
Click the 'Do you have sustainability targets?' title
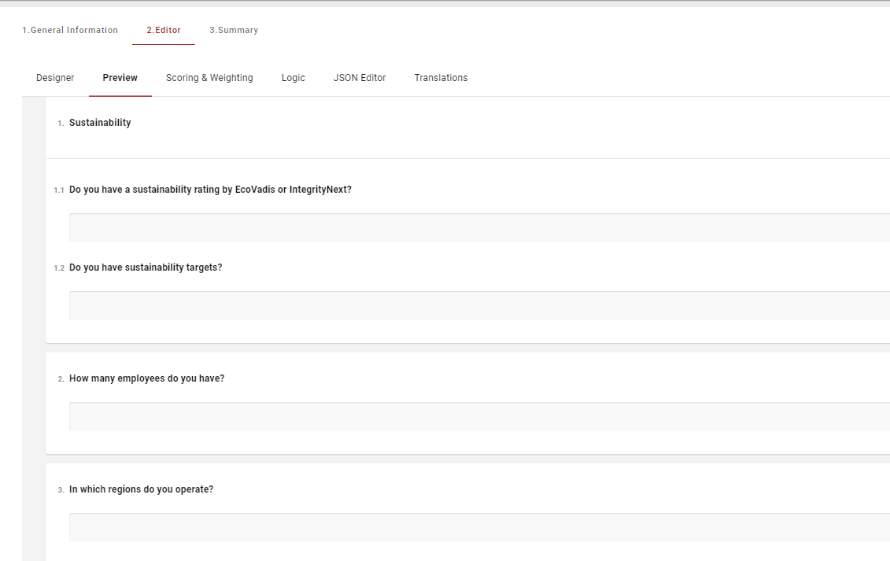[x=146, y=268]
